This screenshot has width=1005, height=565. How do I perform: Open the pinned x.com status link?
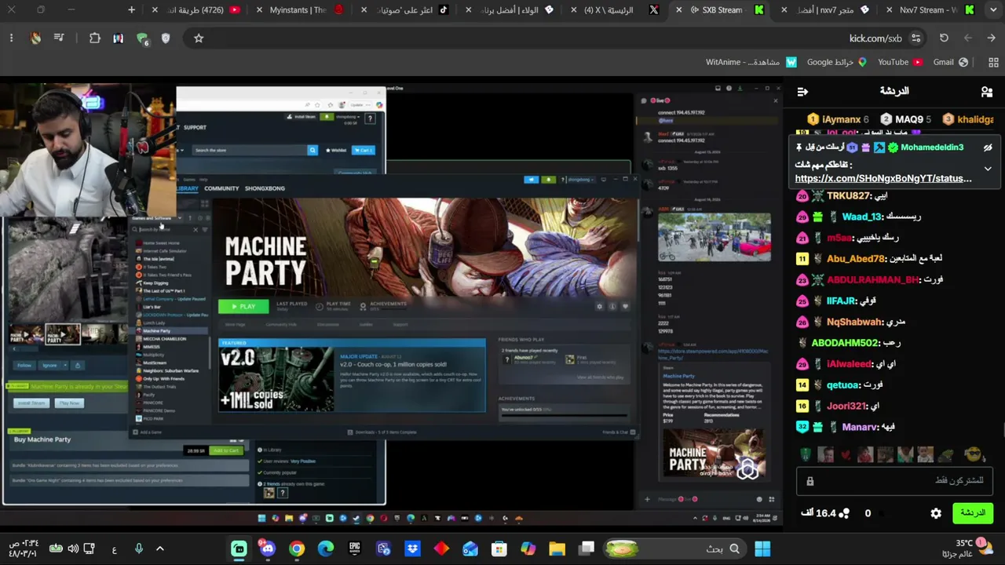[x=883, y=178]
